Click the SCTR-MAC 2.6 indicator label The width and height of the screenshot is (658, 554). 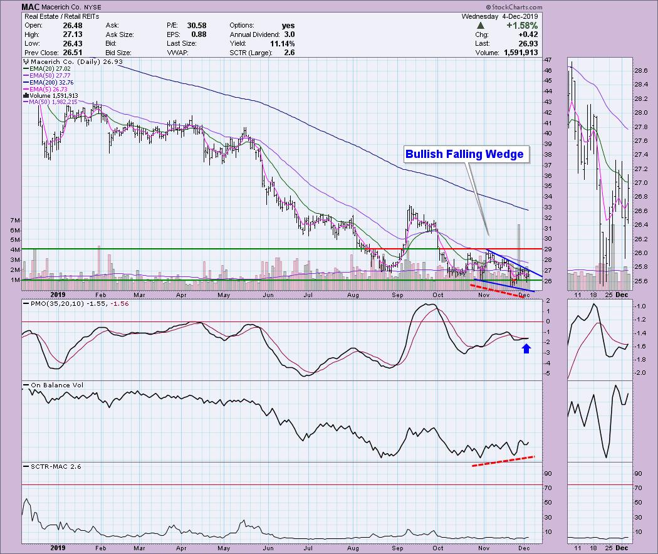coord(52,466)
